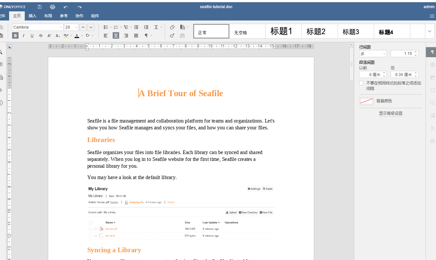
Task: Toggle Bold formatting button
Action: [15, 36]
